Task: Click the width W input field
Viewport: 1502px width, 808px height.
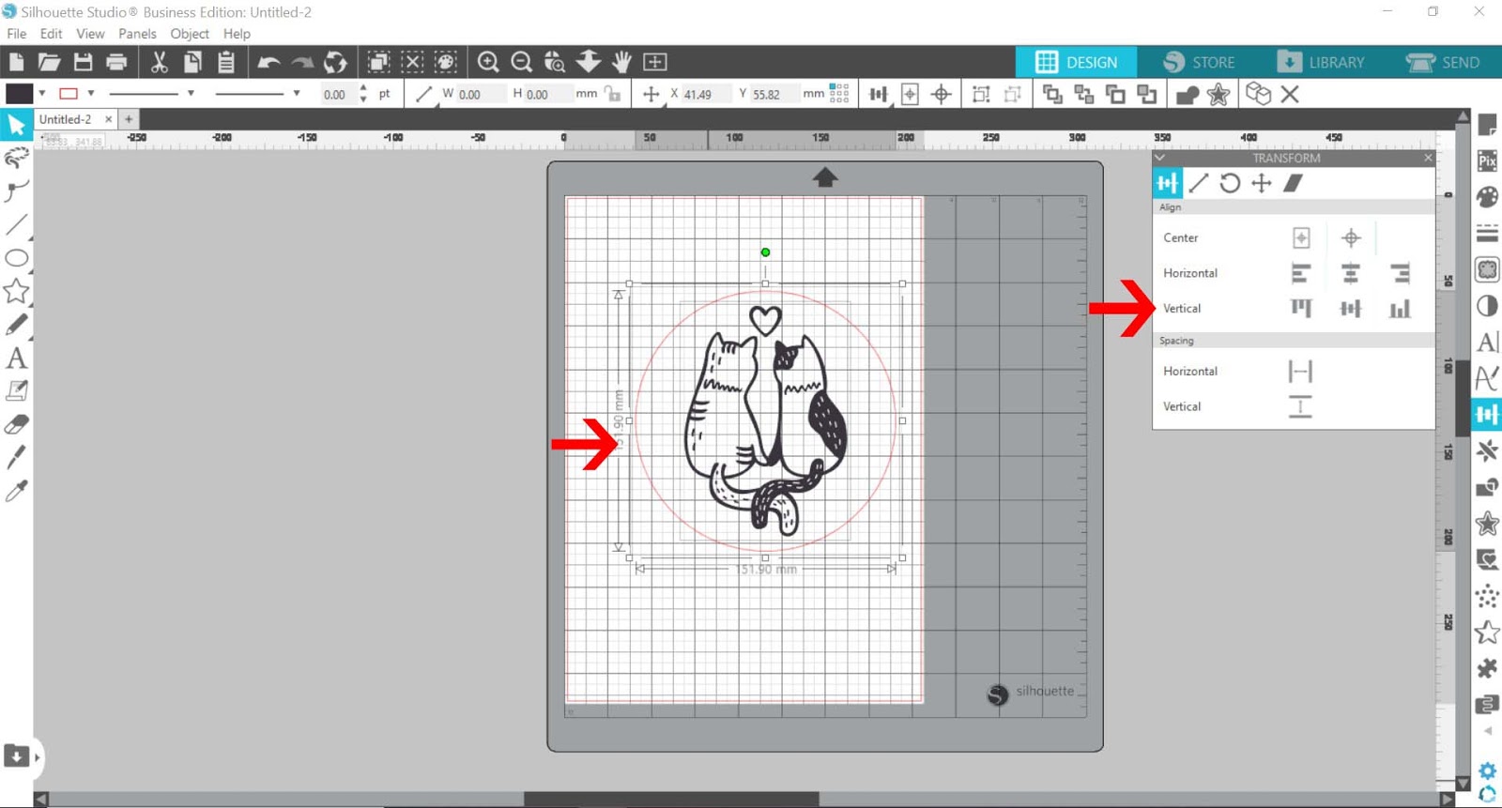Action: [x=479, y=94]
